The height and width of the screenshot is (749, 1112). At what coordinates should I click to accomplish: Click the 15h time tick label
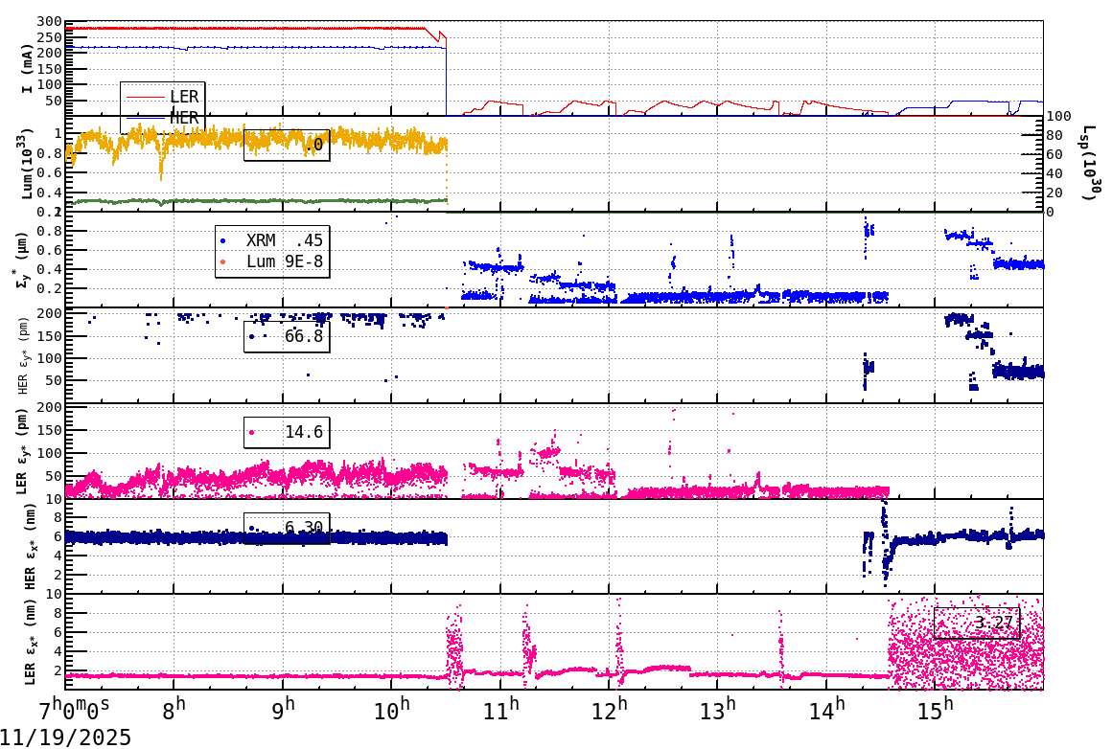click(x=935, y=709)
